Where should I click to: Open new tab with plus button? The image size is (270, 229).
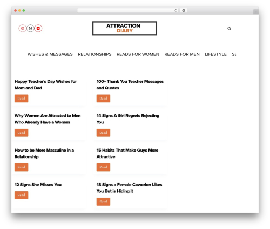coord(256,12)
